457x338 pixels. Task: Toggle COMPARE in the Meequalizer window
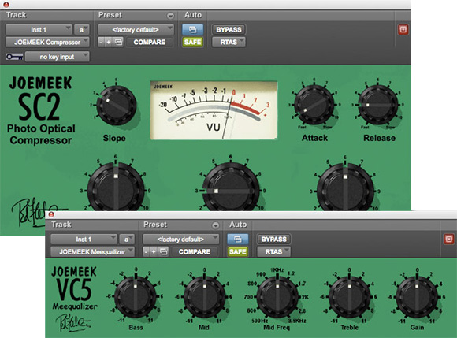point(195,252)
